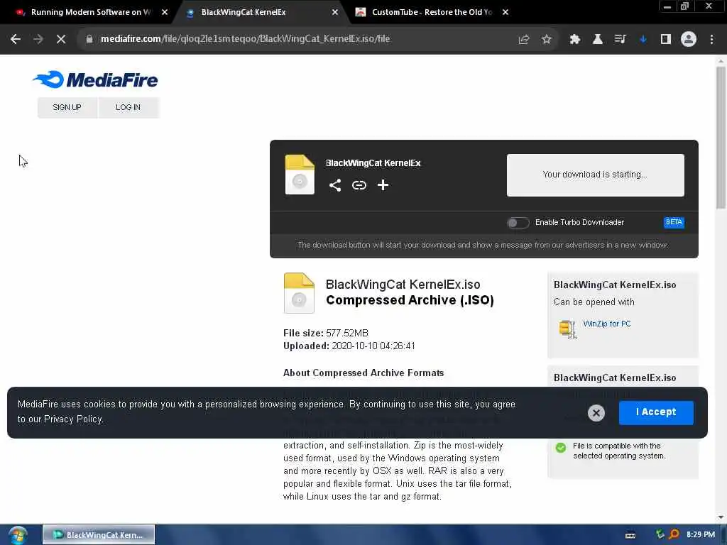The width and height of the screenshot is (727, 545).
Task: Go back to the previous page
Action: (x=16, y=39)
